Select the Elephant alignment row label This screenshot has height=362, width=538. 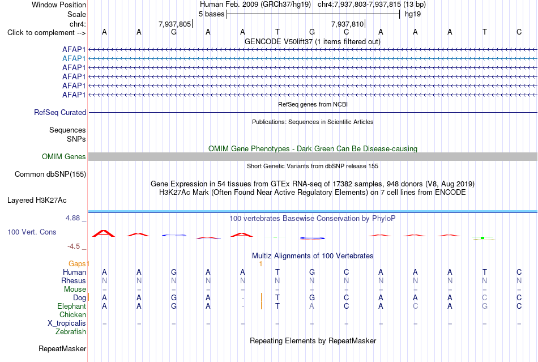click(x=71, y=306)
